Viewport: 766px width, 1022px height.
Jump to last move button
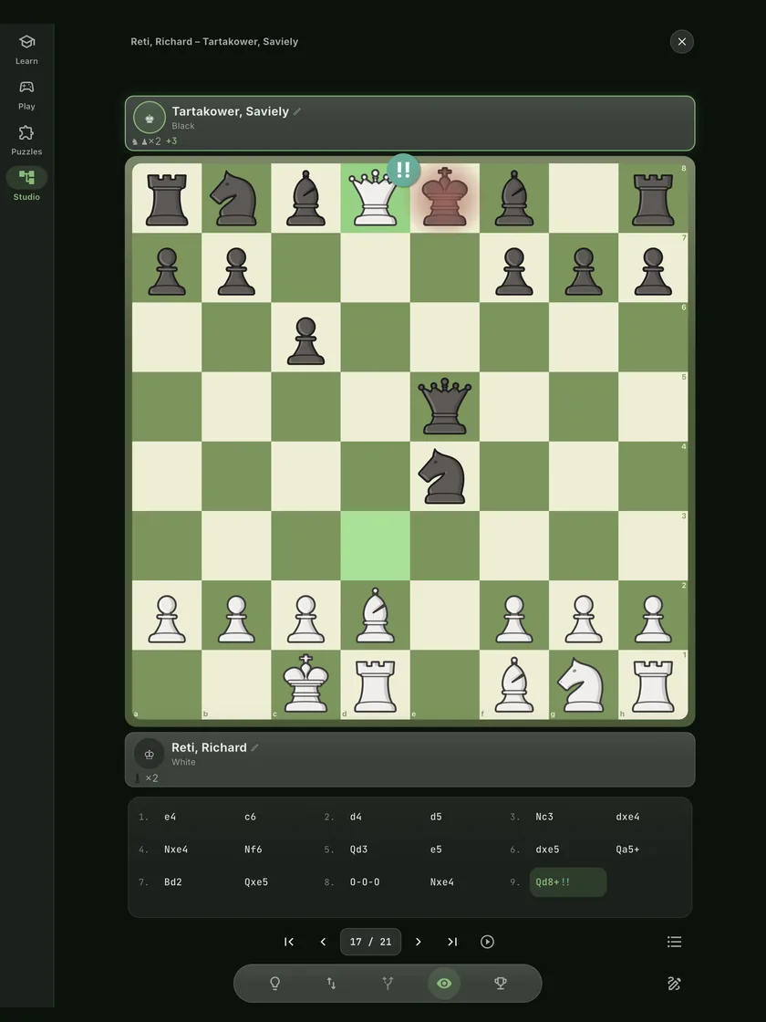click(452, 942)
